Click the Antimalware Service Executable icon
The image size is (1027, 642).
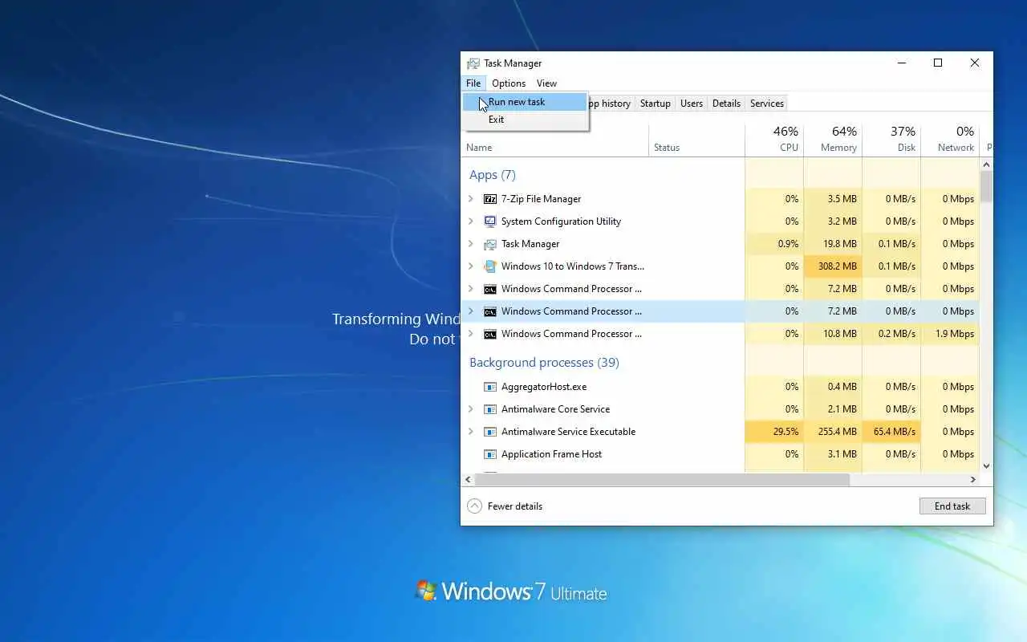(490, 432)
